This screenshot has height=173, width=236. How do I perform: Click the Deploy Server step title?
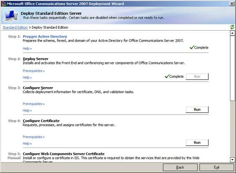point(36,59)
